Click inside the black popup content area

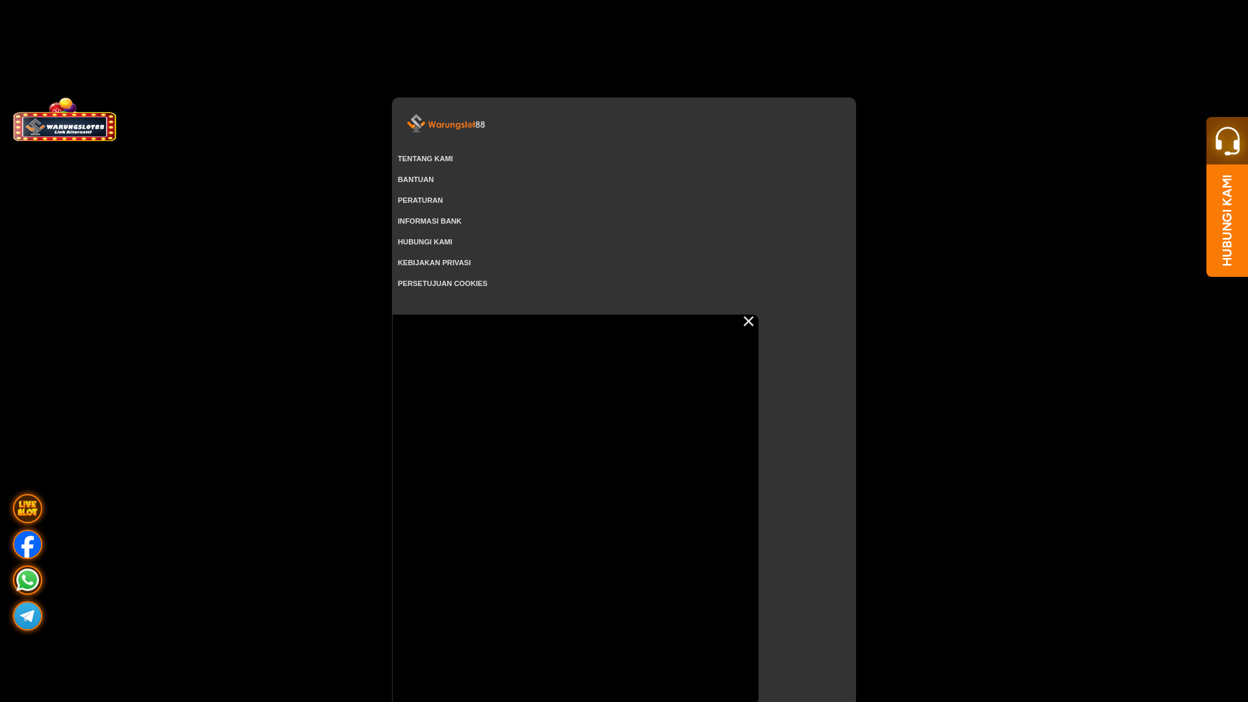575,507
